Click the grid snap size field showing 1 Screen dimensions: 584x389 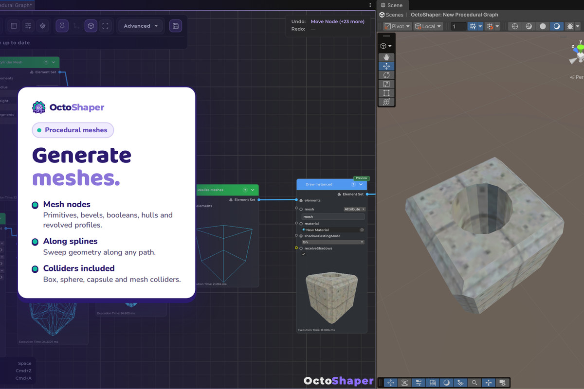coord(458,26)
